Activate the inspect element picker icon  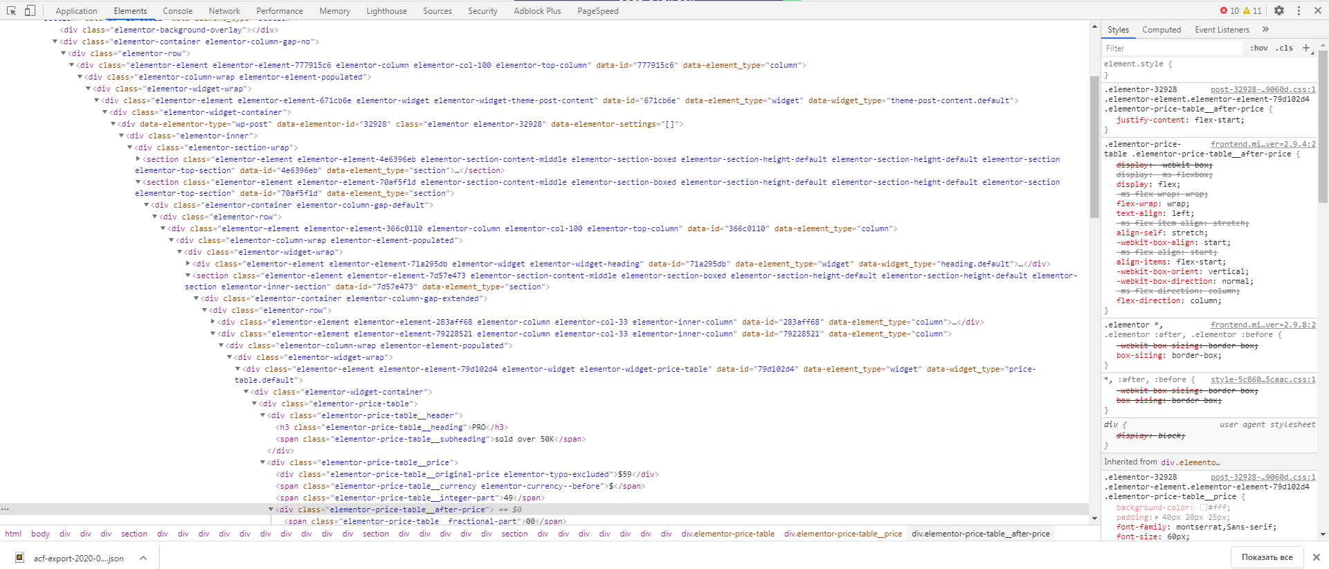[x=11, y=10]
